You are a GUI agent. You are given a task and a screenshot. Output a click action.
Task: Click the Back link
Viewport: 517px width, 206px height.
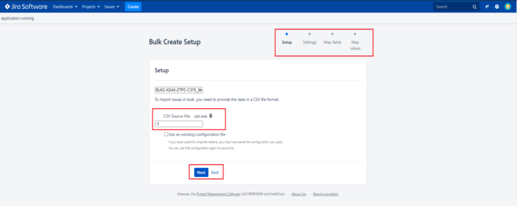coord(215,173)
